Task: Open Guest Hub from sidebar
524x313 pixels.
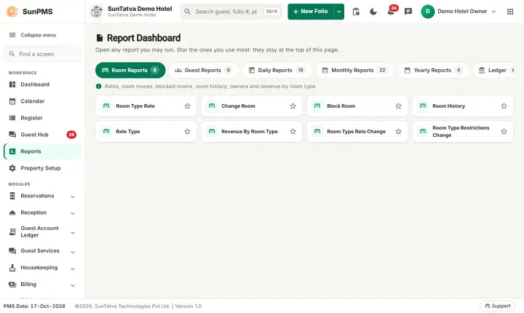Action: click(42, 135)
